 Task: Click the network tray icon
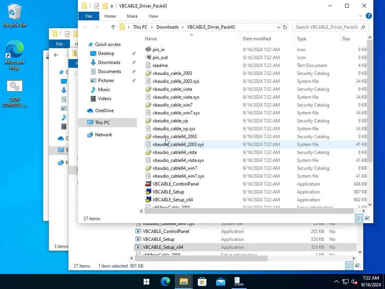coord(346,281)
